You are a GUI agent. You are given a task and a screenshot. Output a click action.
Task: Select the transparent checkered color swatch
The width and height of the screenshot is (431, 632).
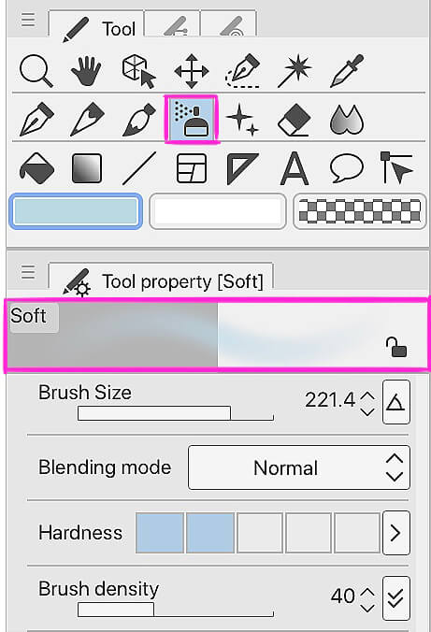(x=359, y=211)
